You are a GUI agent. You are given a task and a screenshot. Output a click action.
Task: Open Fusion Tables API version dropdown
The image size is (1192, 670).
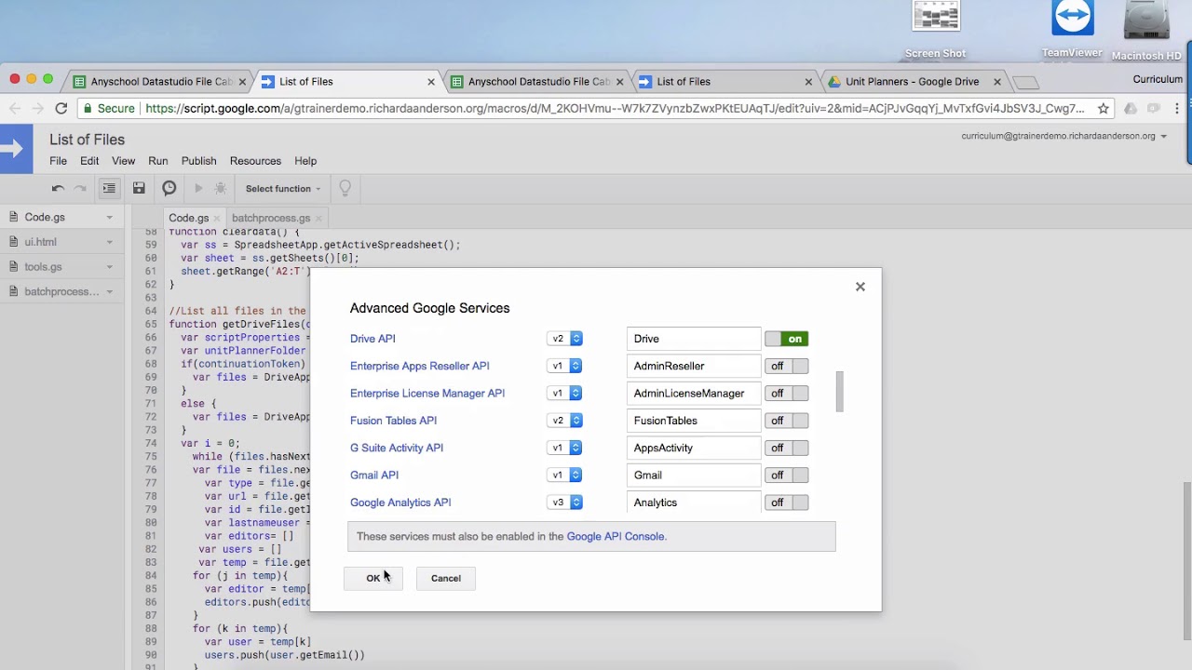click(x=564, y=421)
